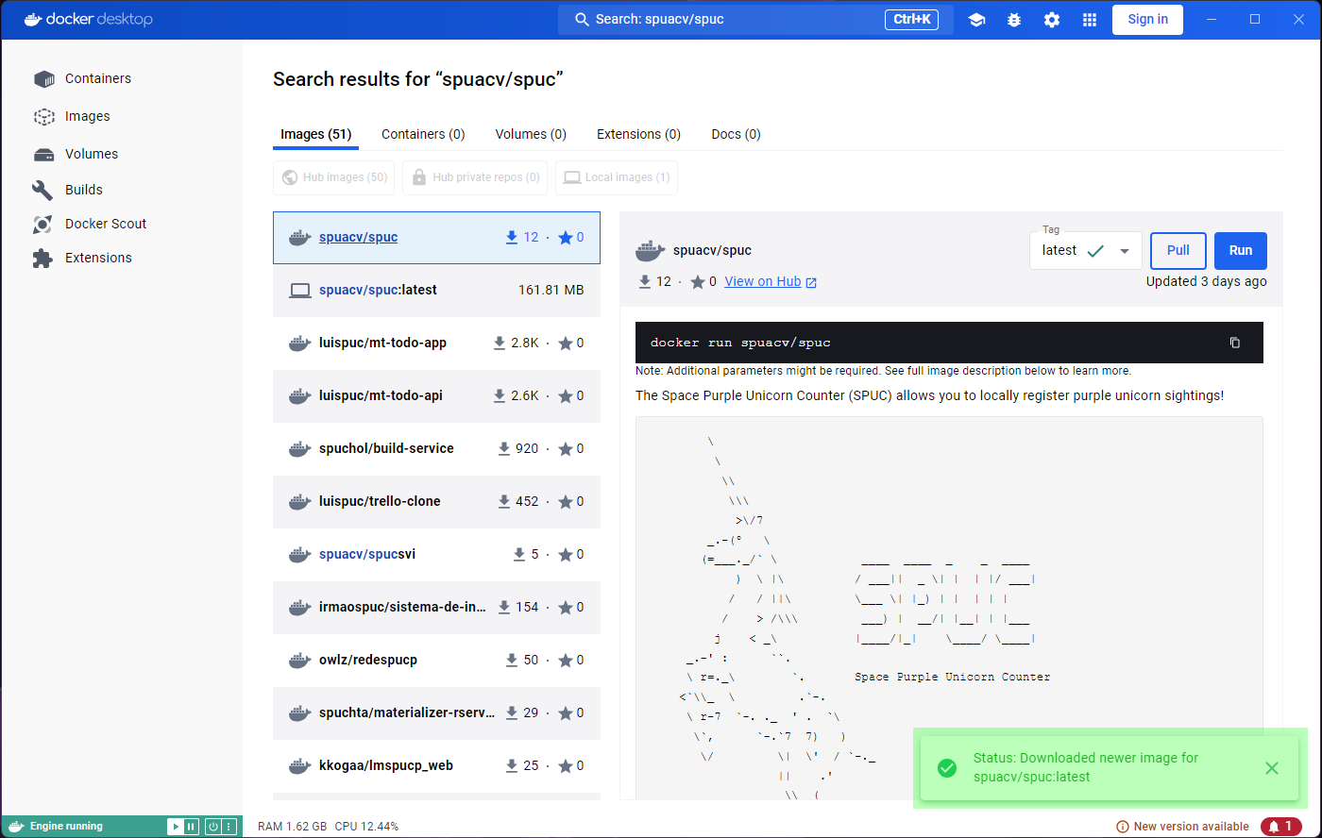Switch to Docs (0) tab
Screen dimensions: 1322x838
[x=736, y=134]
